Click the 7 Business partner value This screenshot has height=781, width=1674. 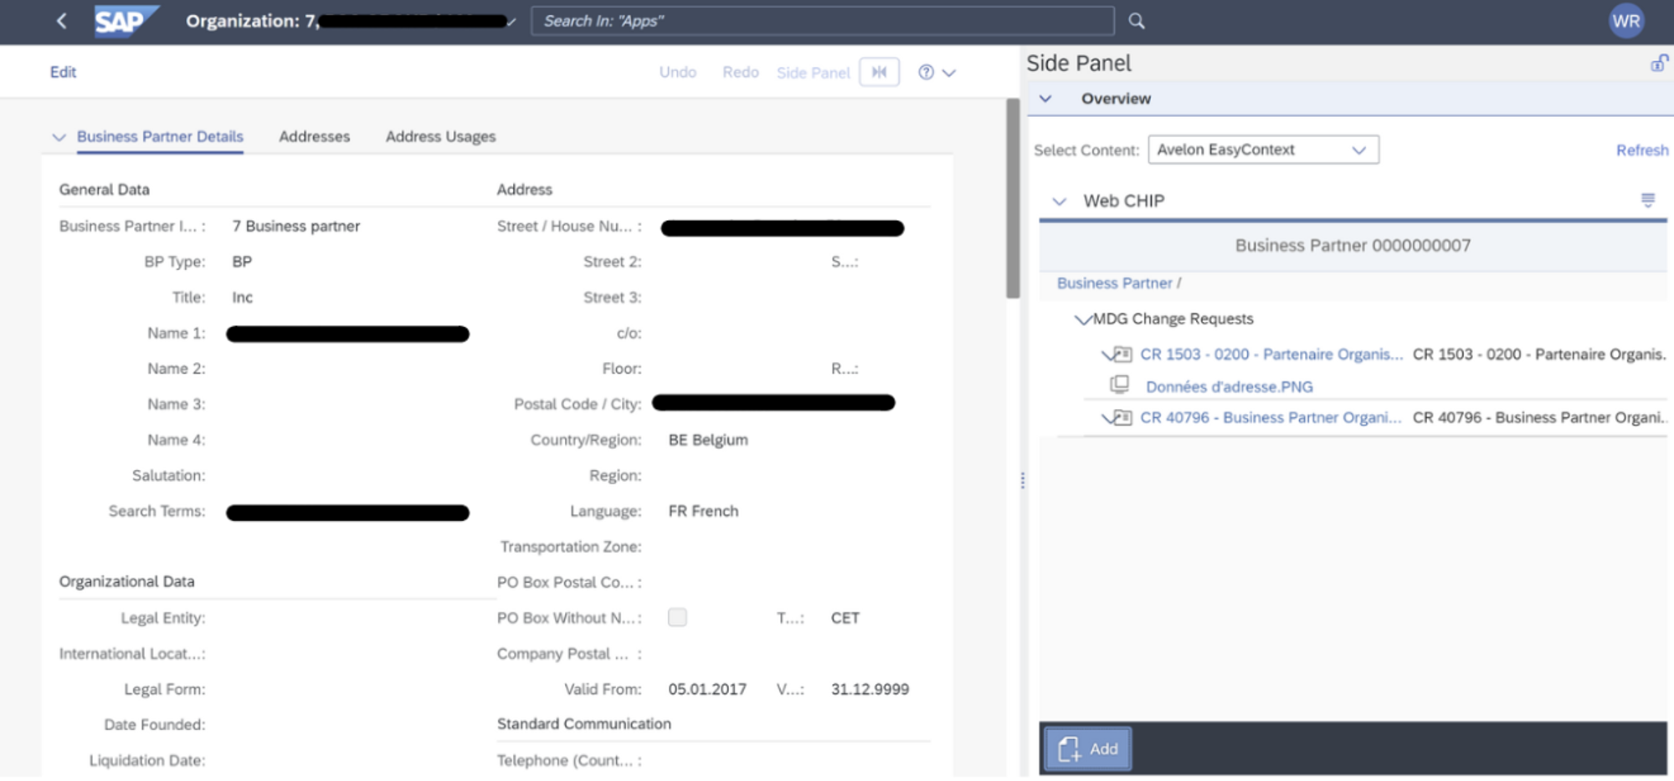coord(295,226)
